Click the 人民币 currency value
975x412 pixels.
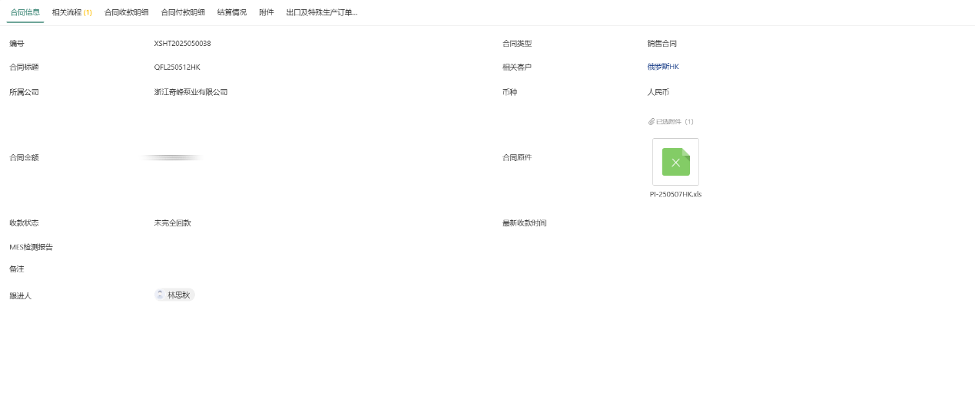click(x=658, y=92)
